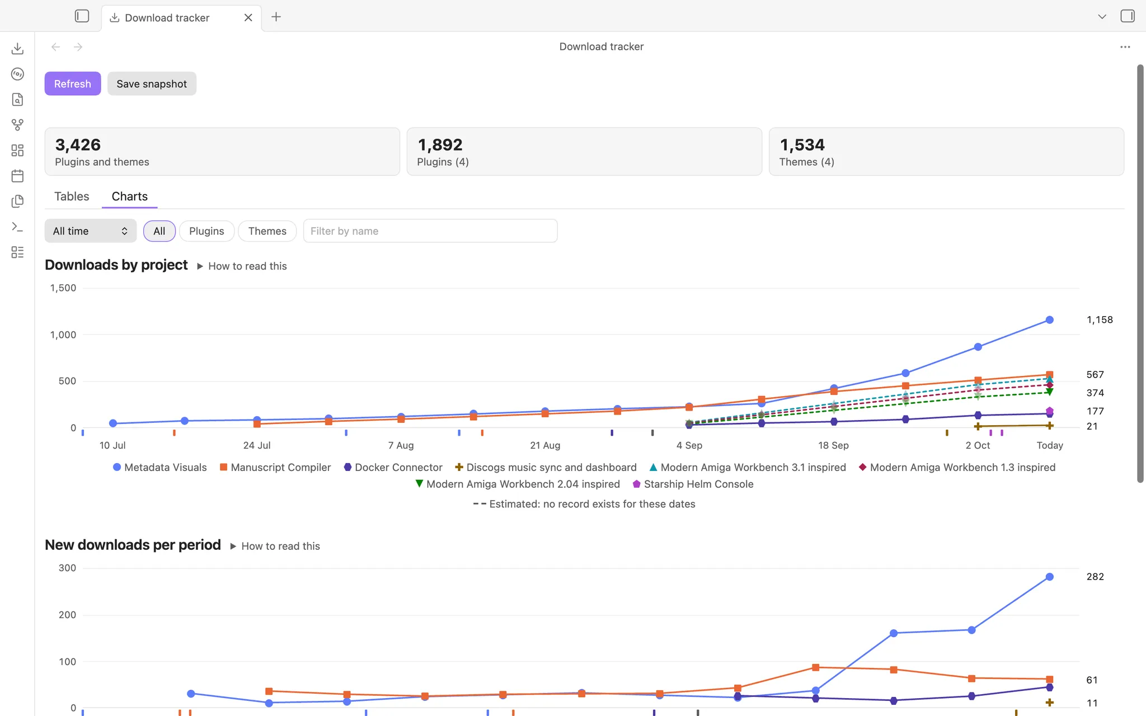
Task: Open the calendar icon in ribbon
Action: tap(17, 176)
